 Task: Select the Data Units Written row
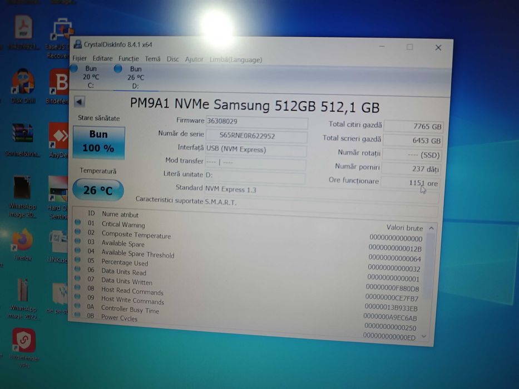pos(247,289)
